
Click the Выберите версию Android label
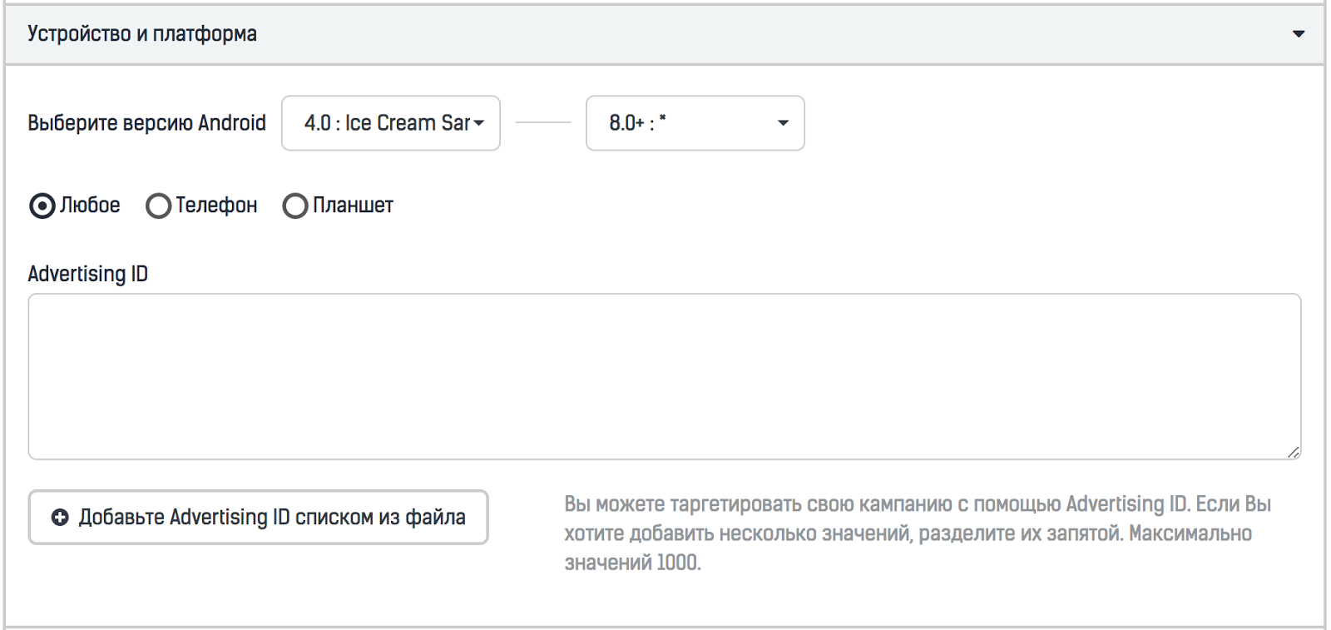pos(146,123)
